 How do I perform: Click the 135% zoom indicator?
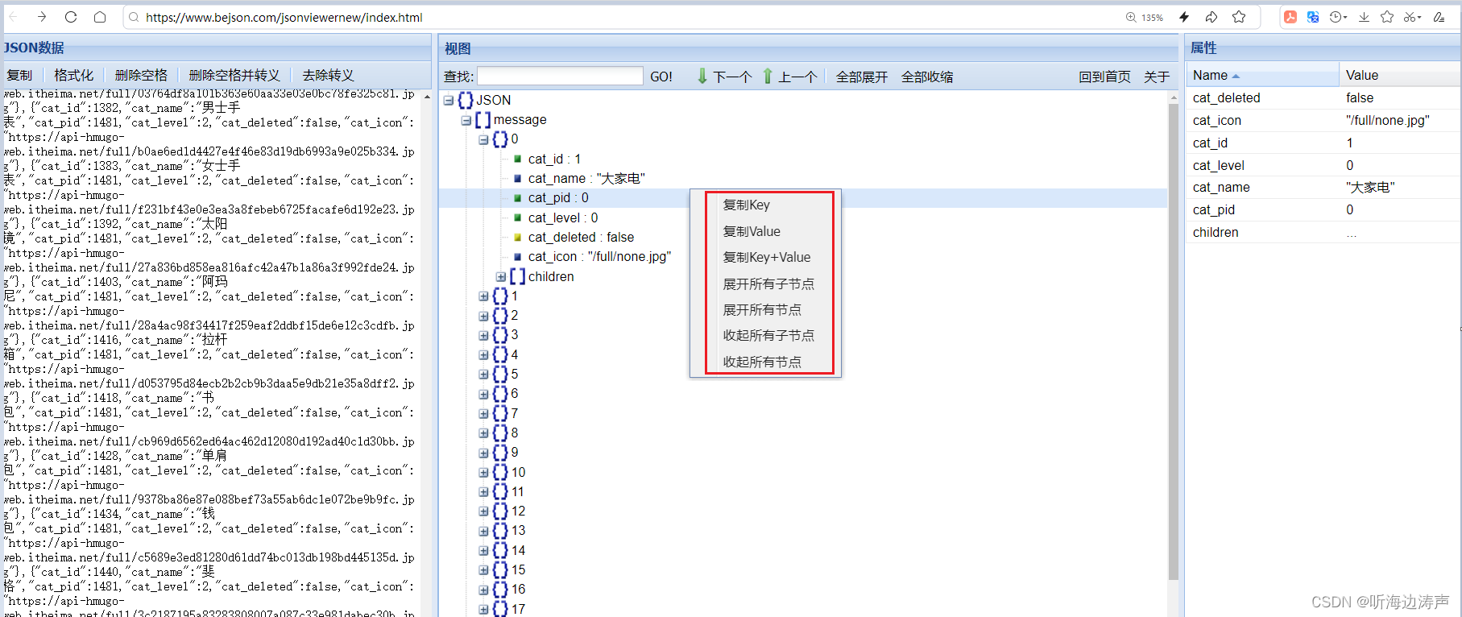(x=1145, y=17)
